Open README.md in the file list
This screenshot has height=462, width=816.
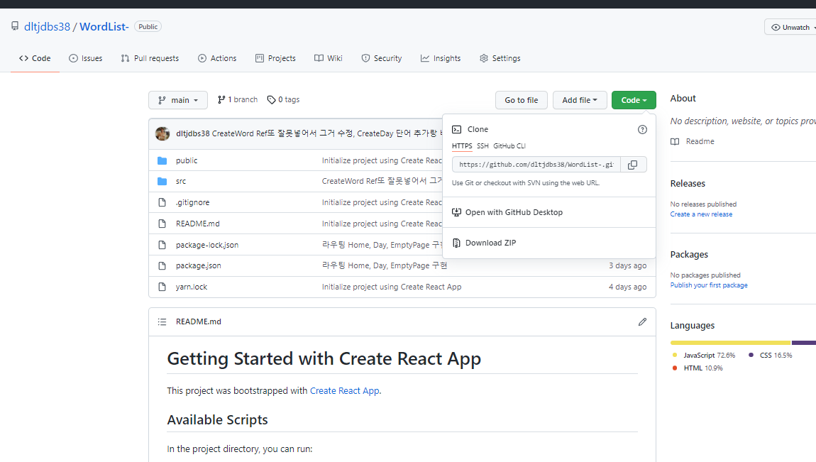click(198, 224)
